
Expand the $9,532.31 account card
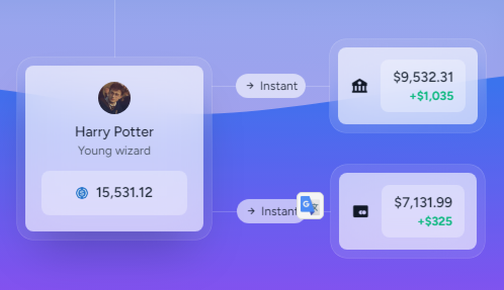click(407, 86)
